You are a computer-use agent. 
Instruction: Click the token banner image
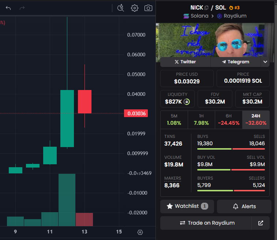click(x=215, y=40)
